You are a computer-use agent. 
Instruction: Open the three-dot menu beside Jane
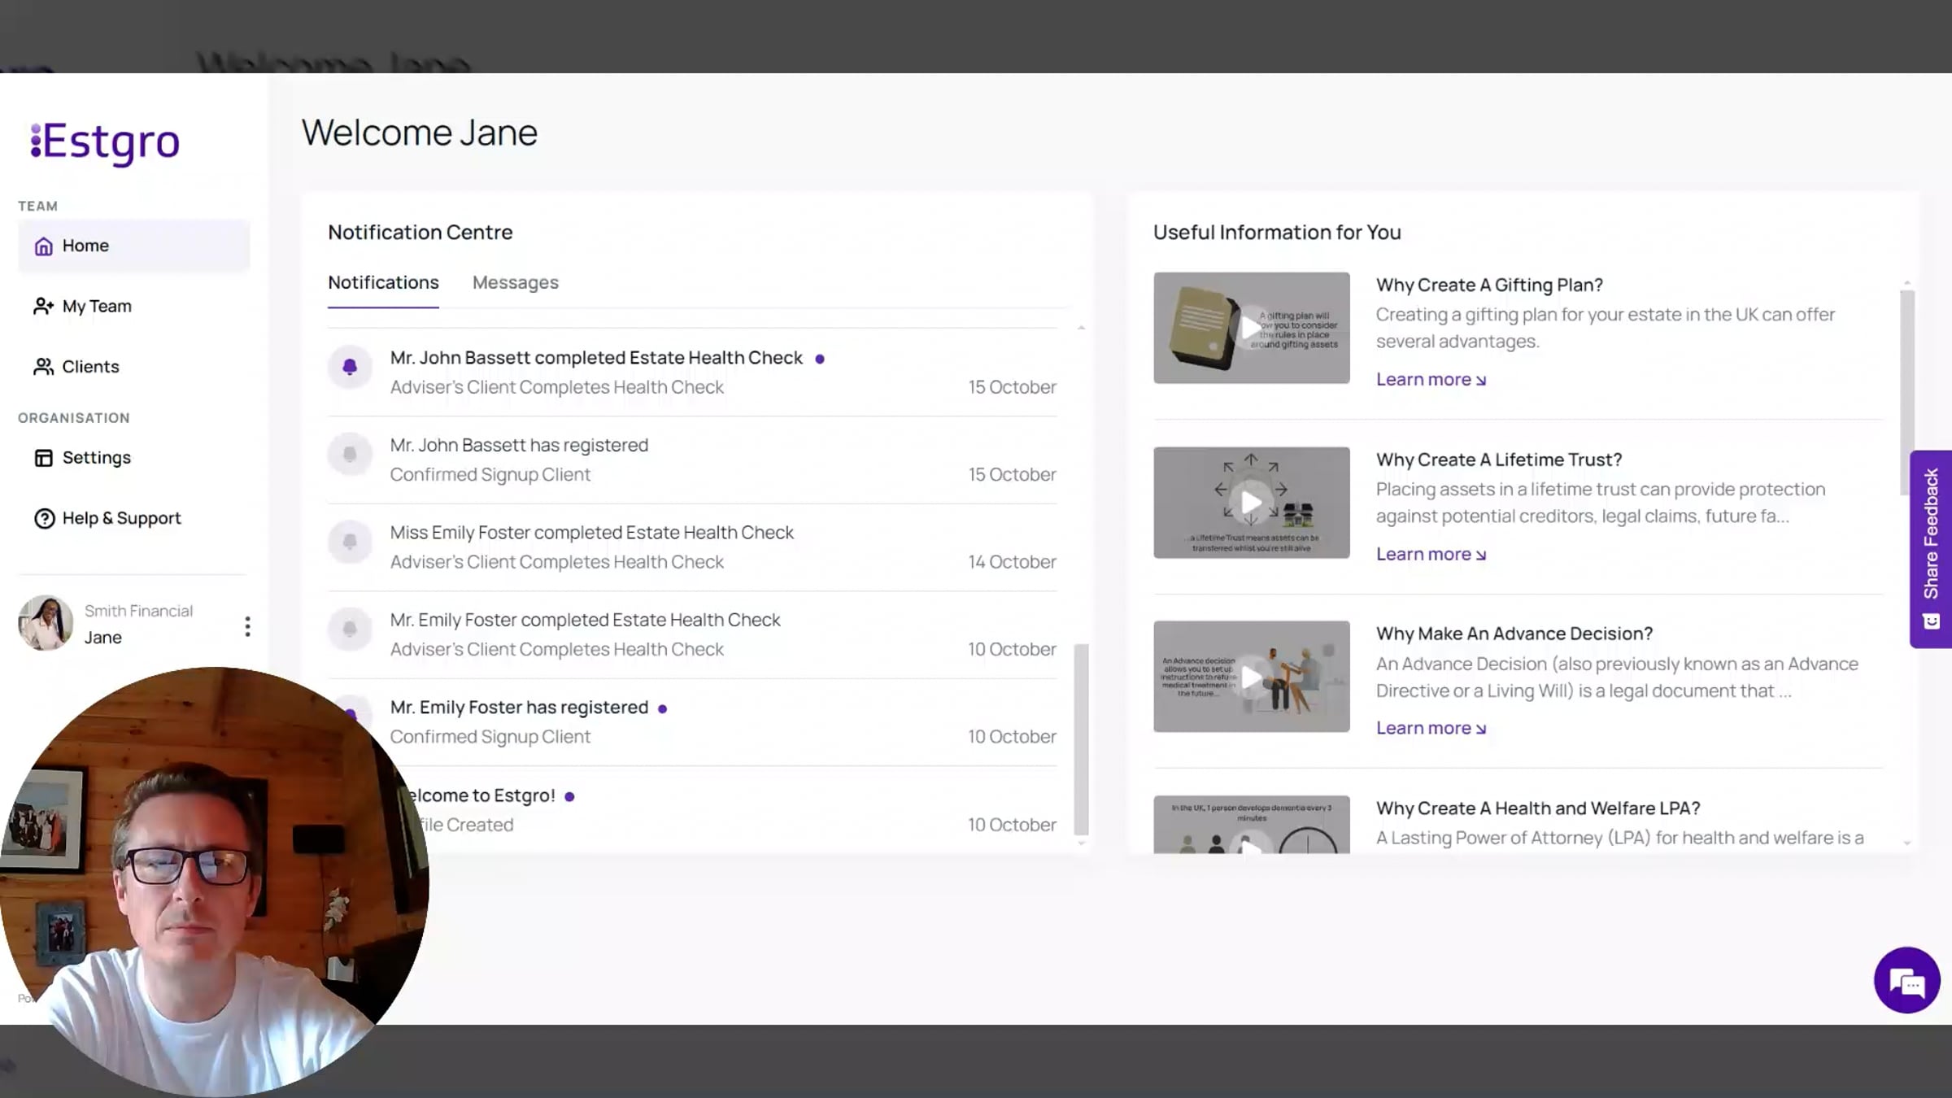pos(247,626)
